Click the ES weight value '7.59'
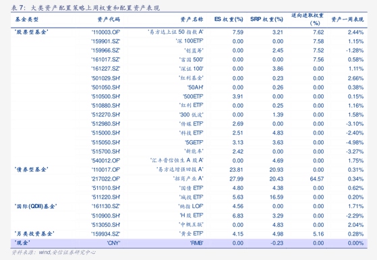377x260 pixels. (238, 32)
